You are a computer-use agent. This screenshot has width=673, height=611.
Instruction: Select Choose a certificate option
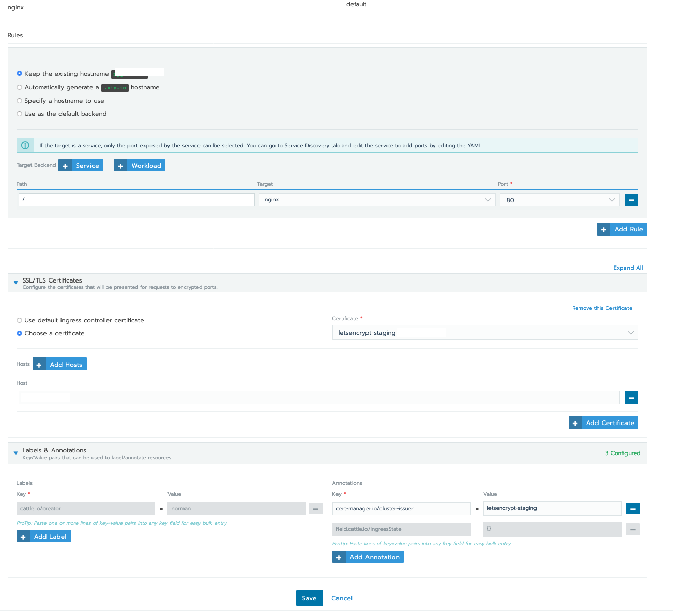tap(19, 333)
